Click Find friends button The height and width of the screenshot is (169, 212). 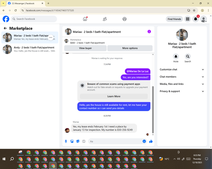click(x=174, y=19)
